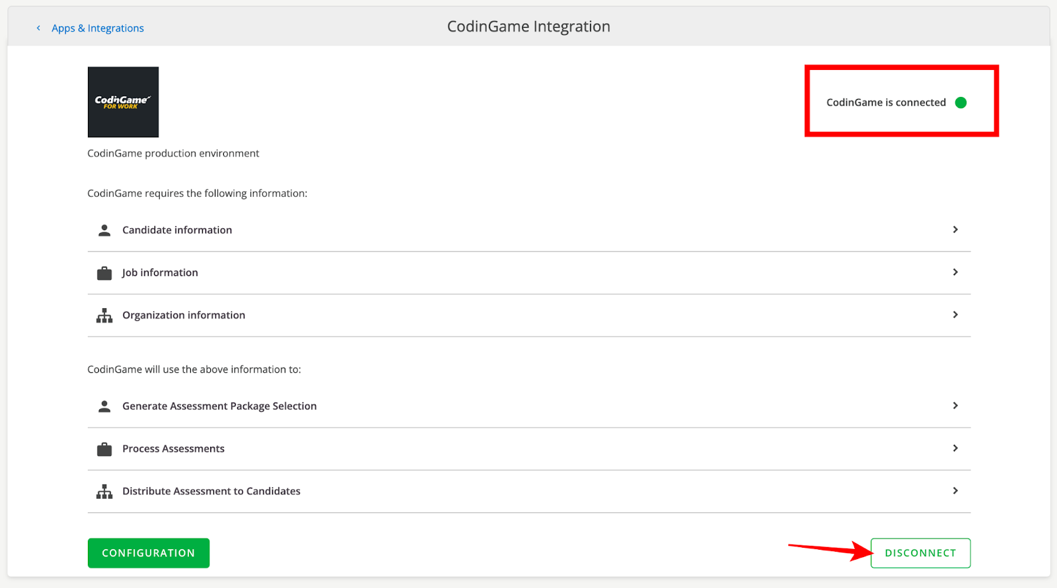Click the Generate Assessment Package Selection label
This screenshot has height=588, width=1057.
tap(219, 406)
